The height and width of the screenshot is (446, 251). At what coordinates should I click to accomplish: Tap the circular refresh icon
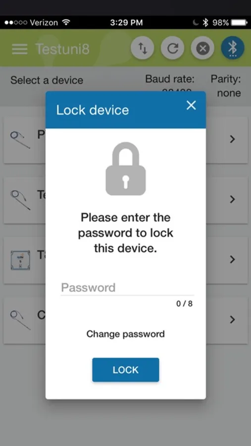pyautogui.click(x=173, y=48)
